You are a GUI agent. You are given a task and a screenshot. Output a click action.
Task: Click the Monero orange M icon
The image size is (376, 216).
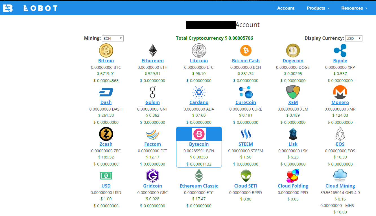point(340,92)
